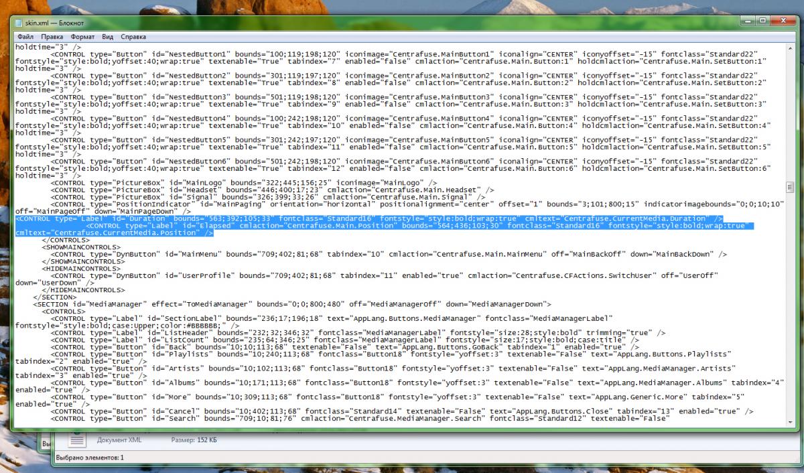The image size is (804, 473).
Task: Open the Правка menu
Action: pos(52,36)
